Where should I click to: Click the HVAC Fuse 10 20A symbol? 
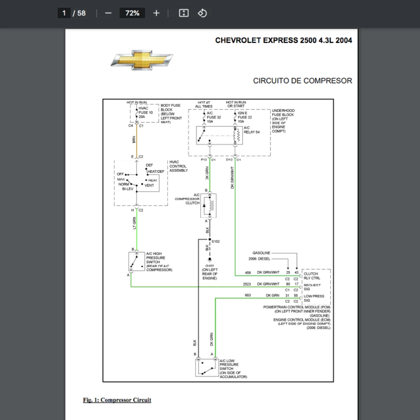(x=136, y=112)
